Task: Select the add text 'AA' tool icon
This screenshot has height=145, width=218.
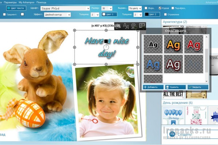Action: [x=126, y=26]
